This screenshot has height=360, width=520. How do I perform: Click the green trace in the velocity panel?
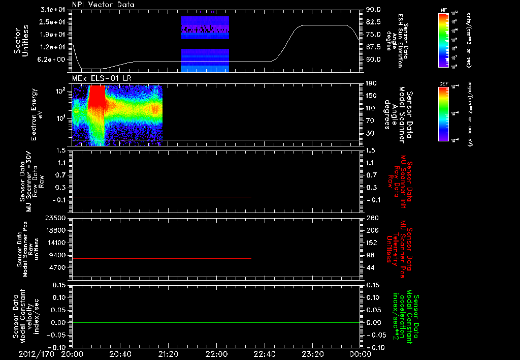[216, 322]
